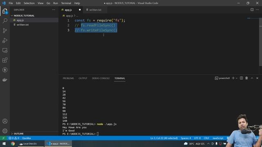Change the encoding via UTF-8
The image size is (262, 147).
point(197,138)
